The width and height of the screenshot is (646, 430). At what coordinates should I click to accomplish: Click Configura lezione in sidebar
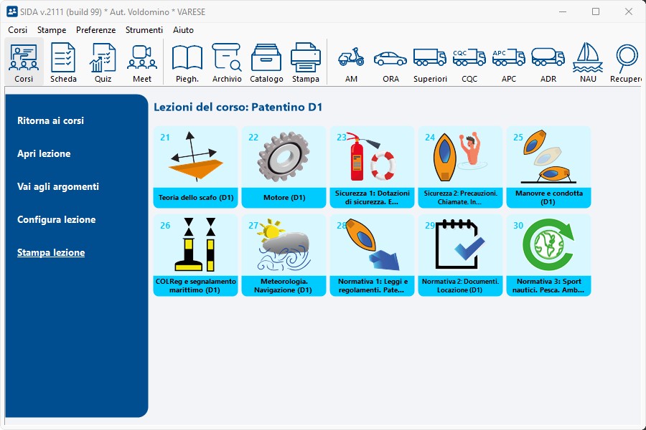56,219
